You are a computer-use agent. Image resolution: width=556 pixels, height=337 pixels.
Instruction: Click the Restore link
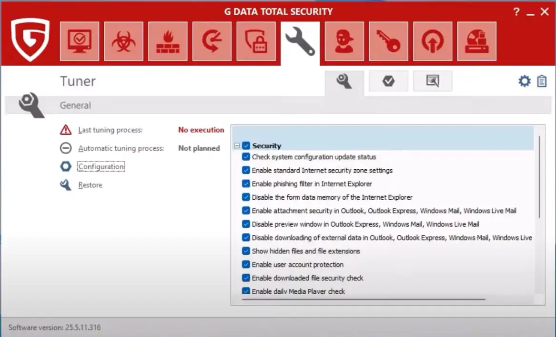pyautogui.click(x=90, y=185)
